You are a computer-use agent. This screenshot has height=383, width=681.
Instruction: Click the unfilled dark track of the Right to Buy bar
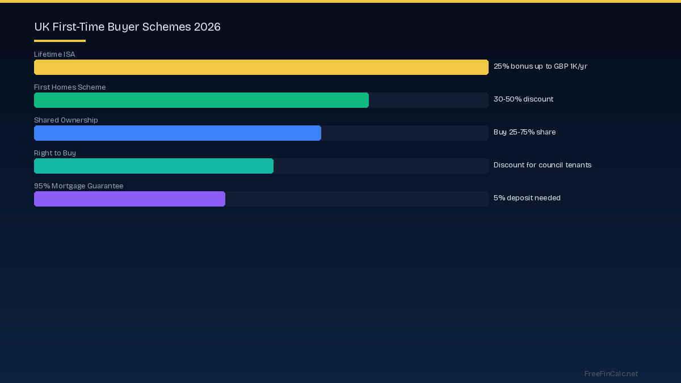click(x=380, y=166)
